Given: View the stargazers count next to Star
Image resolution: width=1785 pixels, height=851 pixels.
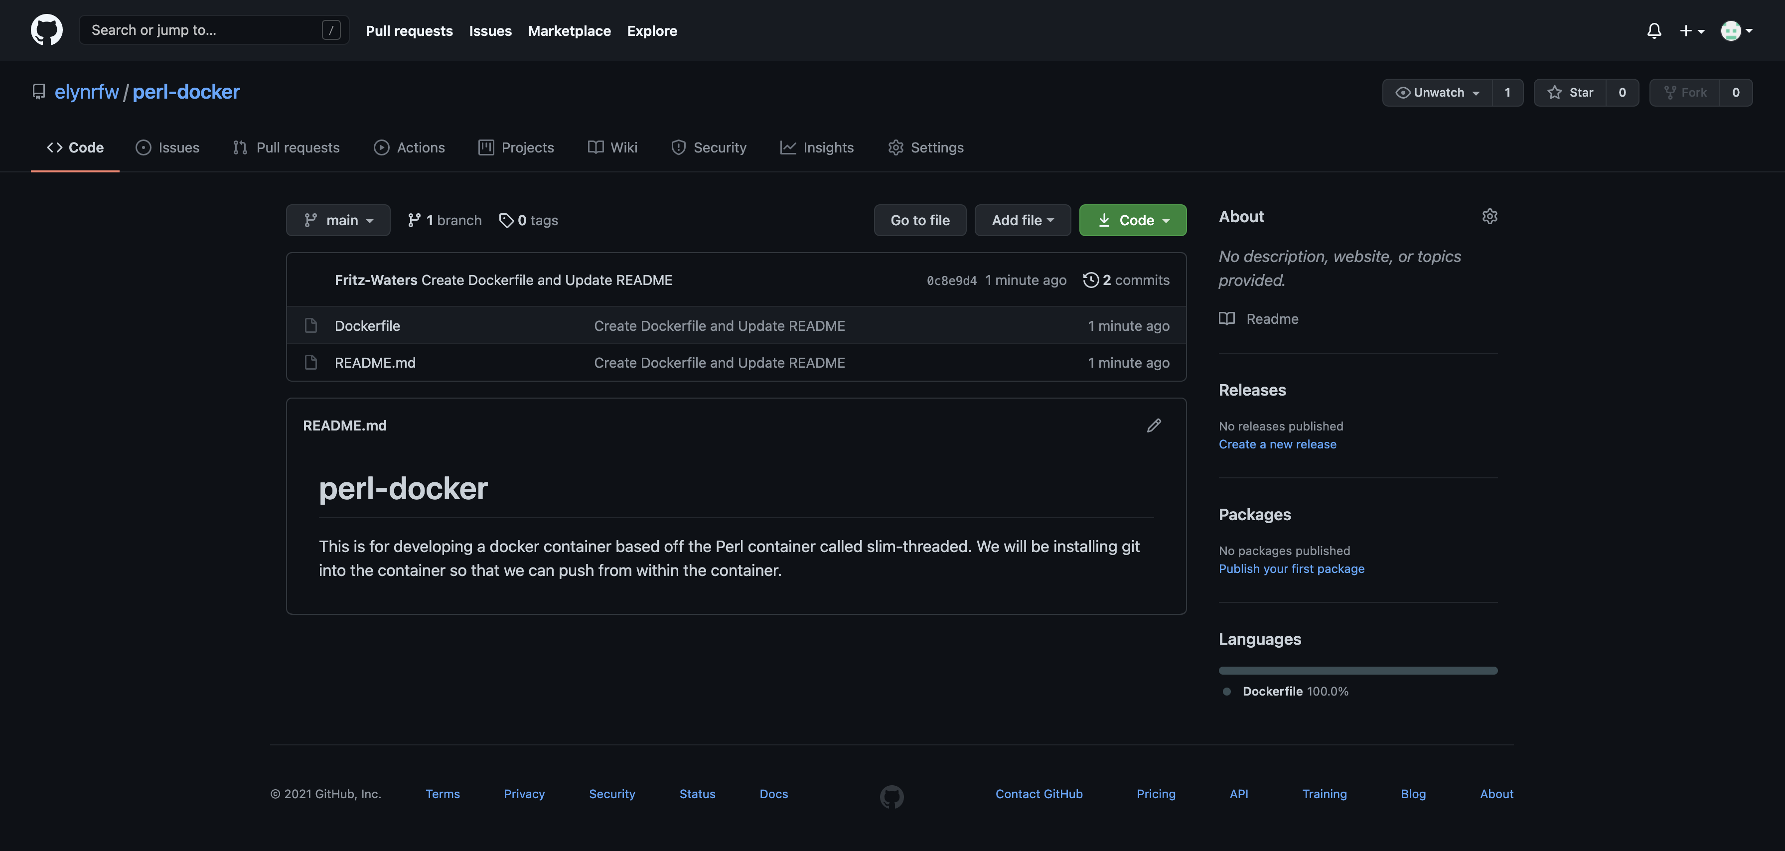Looking at the screenshot, I should pos(1622,92).
